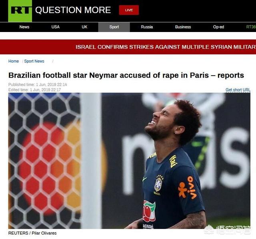Open the Russia section

click(x=147, y=27)
